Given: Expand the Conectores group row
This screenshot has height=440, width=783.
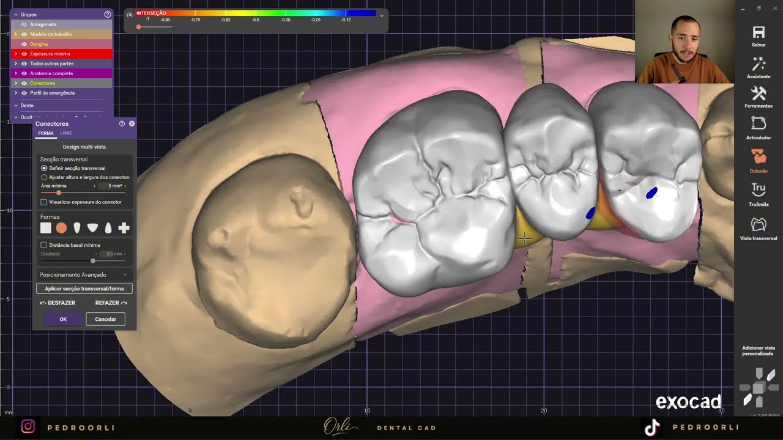Looking at the screenshot, I should point(16,83).
